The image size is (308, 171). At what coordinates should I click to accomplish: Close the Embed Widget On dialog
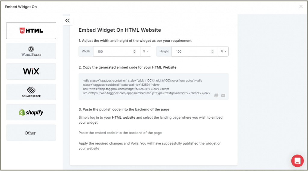pos(301,7)
